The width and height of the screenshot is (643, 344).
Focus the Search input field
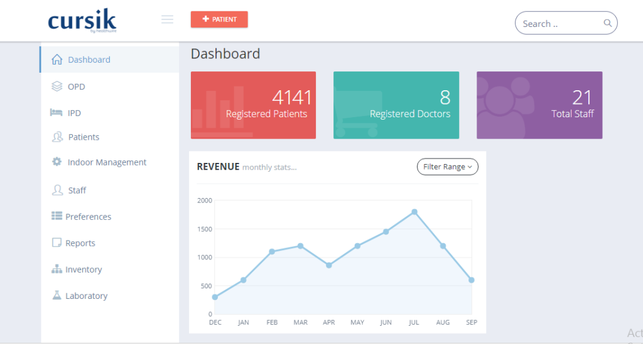click(x=560, y=23)
